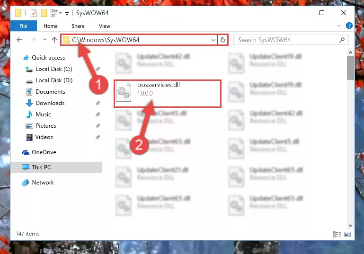
Task: Open recent locations dropdown arrow
Action: (x=44, y=40)
